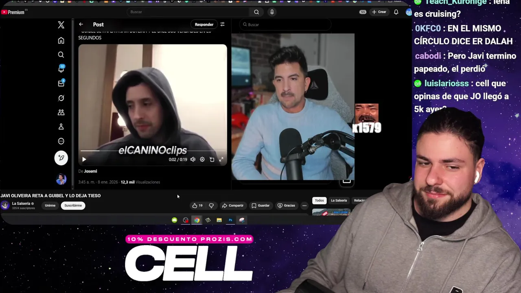Select the La Salsería filter chip
The image size is (521, 293).
(x=339, y=200)
